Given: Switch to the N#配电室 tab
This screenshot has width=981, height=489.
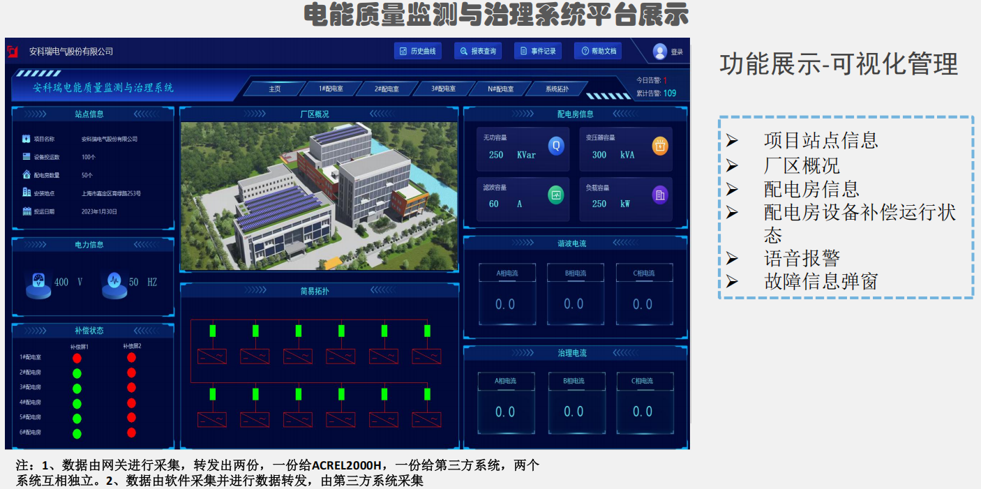Looking at the screenshot, I should 500,89.
